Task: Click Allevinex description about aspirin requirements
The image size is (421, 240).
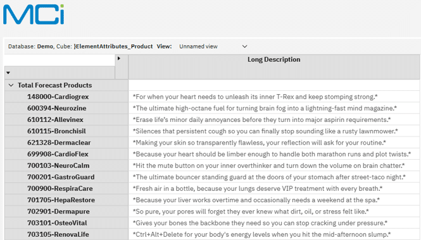Action: click(262, 120)
